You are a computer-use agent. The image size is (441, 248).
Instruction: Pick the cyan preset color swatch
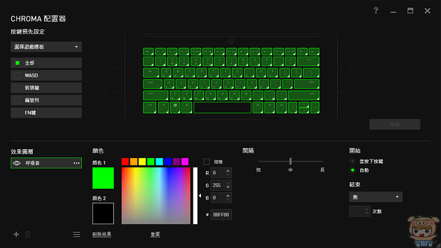point(159,162)
